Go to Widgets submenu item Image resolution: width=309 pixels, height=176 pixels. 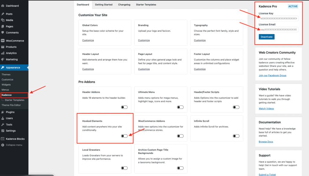[x=6, y=85]
